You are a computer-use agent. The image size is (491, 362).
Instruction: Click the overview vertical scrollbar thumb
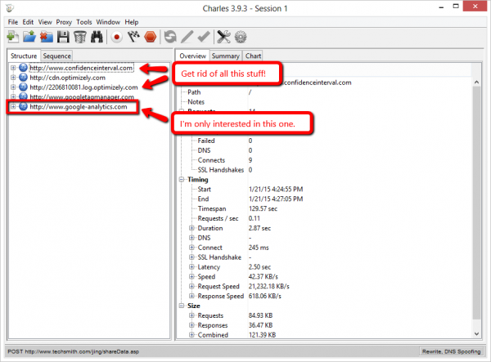(x=476, y=203)
